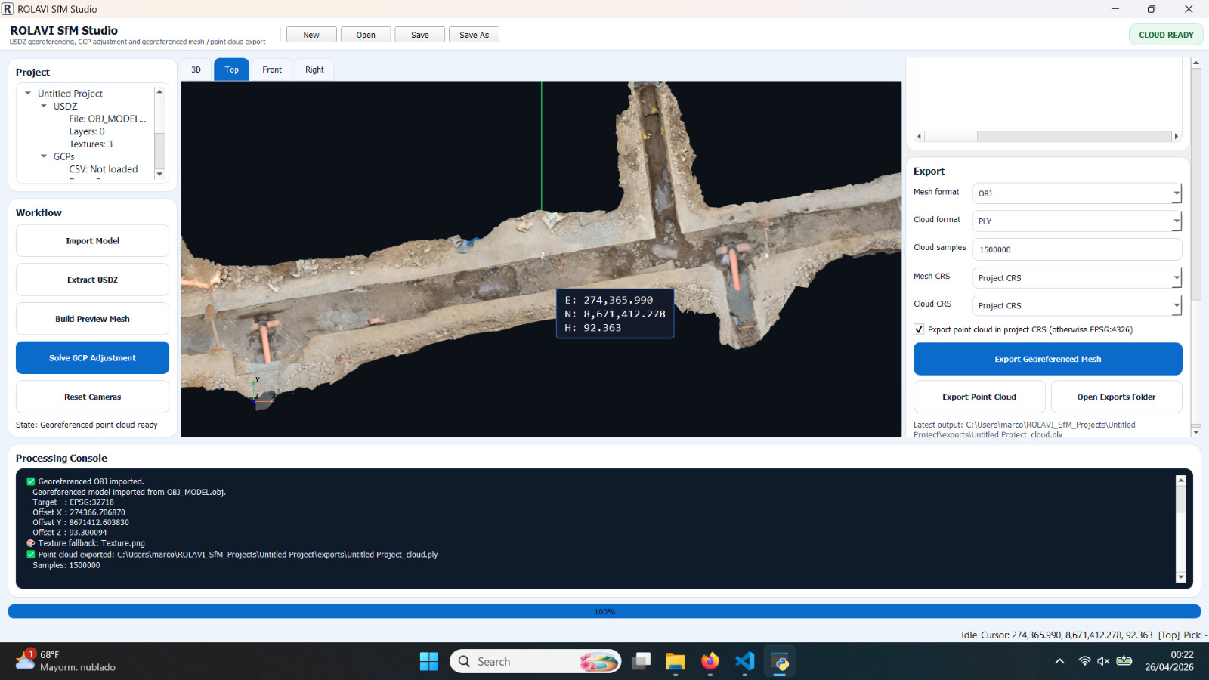
Task: Click the Build Preview Mesh button
Action: [92, 319]
